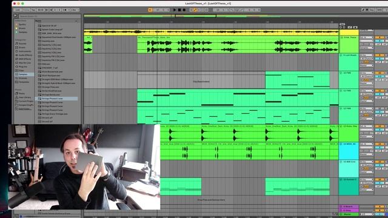
Task: Click the Tap tempo button
Action: point(33,10)
